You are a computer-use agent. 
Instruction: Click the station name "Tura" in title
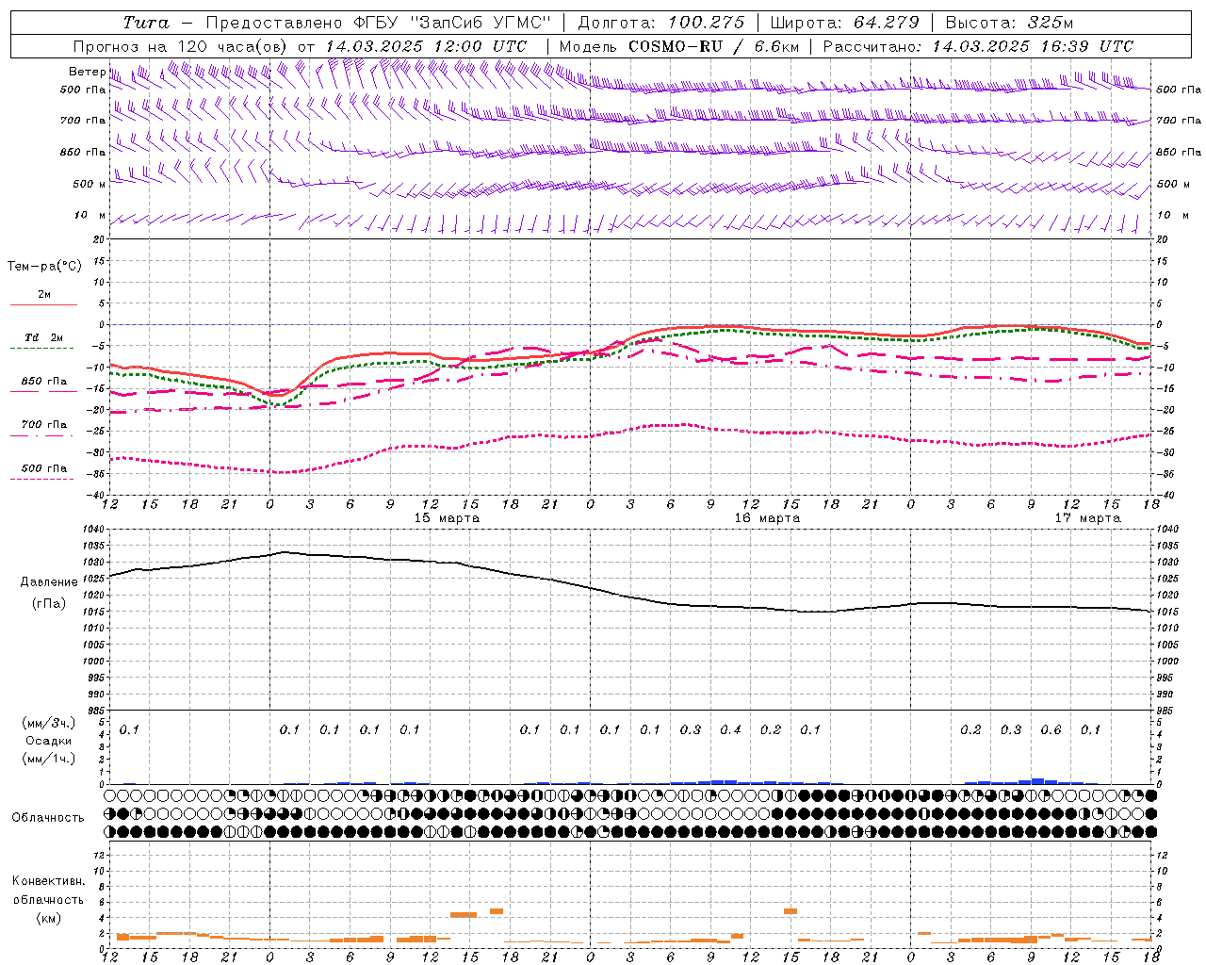click(x=146, y=23)
